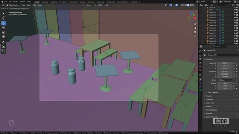This screenshot has height=134, width=239.
Task: Select the Select Box tool
Action: [3, 13]
